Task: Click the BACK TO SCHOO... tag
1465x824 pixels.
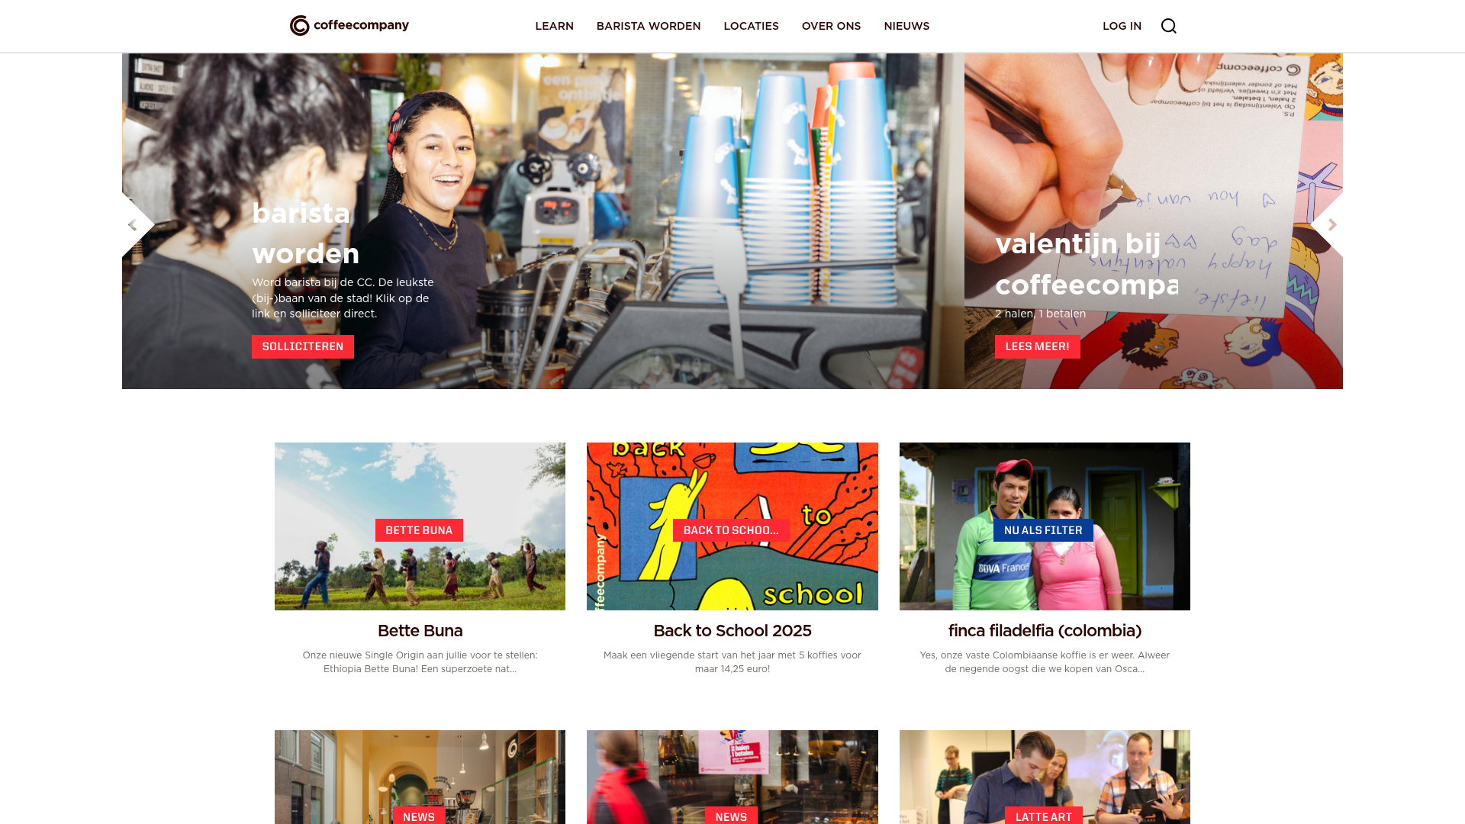Action: point(731,530)
